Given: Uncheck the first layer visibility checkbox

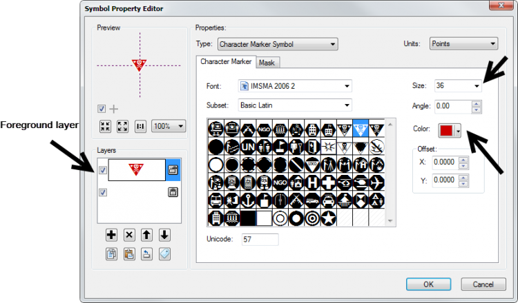Looking at the screenshot, I should 103,170.
